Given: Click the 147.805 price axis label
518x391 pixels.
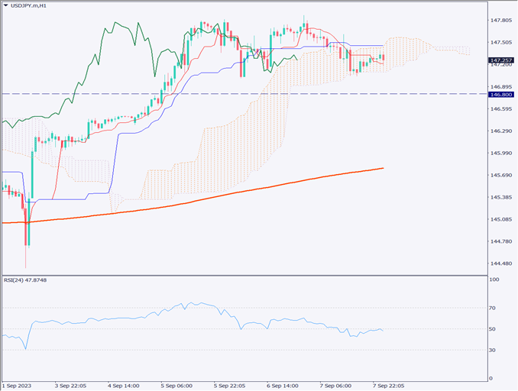Looking at the screenshot, I should tap(501, 21).
